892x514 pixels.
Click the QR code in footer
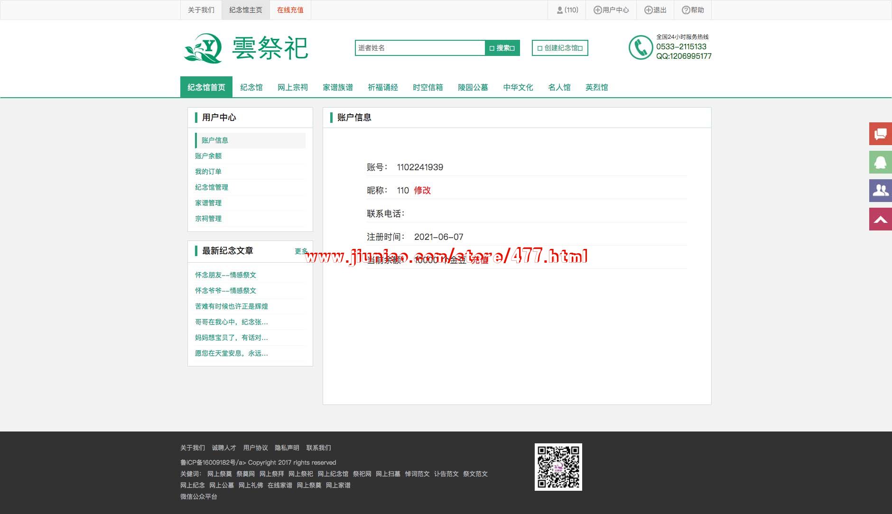558,467
